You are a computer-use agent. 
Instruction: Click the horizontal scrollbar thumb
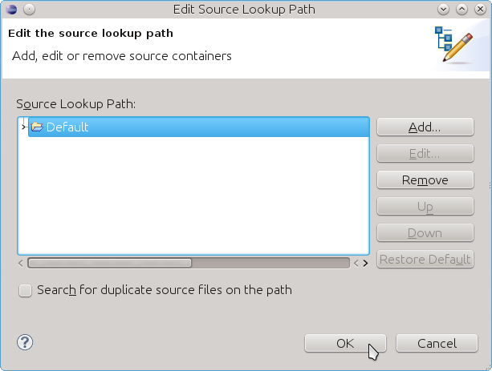pos(109,262)
